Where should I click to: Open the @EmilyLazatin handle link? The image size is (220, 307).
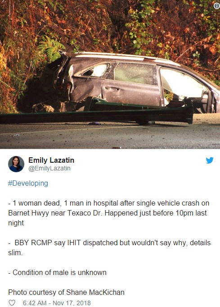click(x=49, y=168)
